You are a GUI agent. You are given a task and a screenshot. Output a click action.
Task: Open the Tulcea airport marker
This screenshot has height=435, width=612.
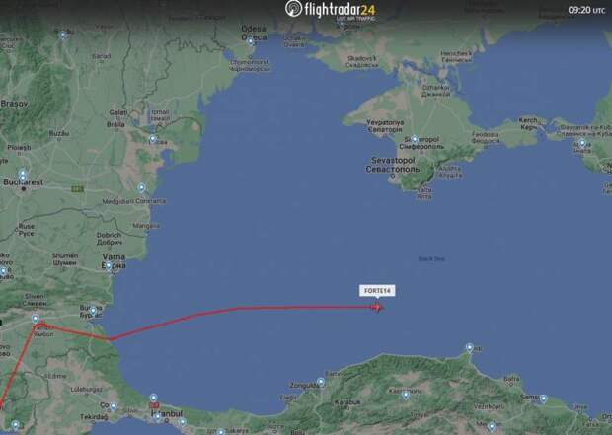tap(153, 139)
